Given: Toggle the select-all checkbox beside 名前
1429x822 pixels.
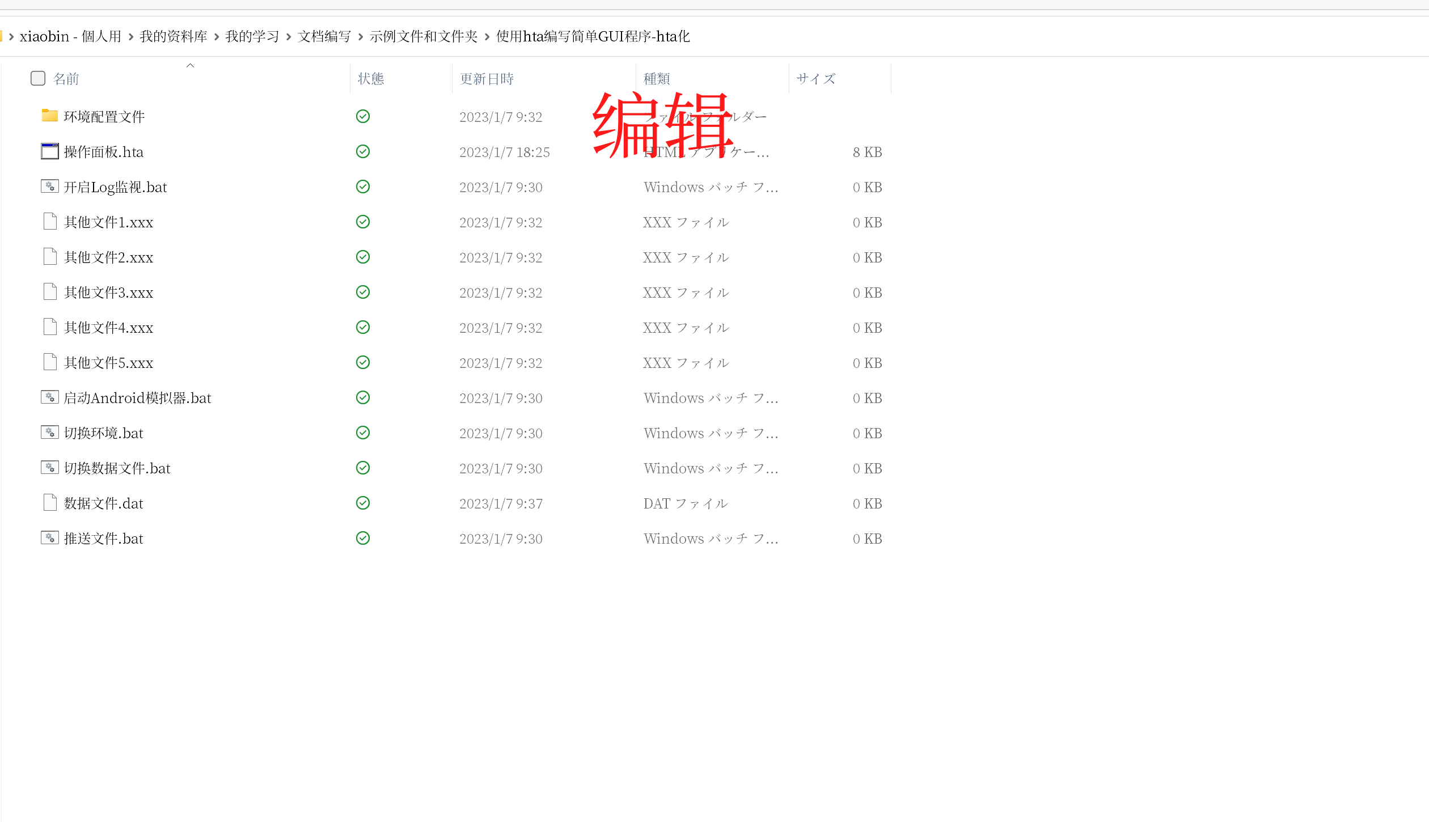Looking at the screenshot, I should [x=38, y=78].
